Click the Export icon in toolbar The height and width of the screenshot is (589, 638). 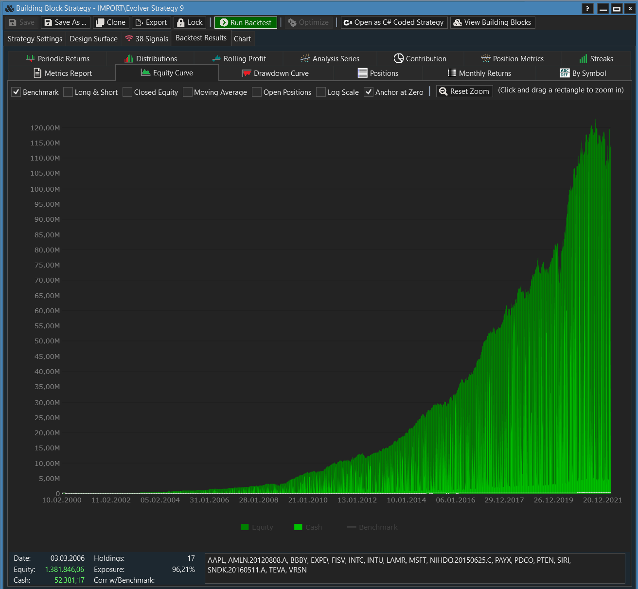139,22
